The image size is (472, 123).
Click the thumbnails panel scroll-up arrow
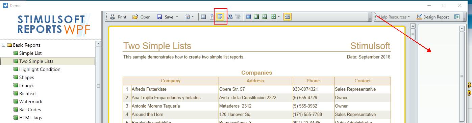point(462,29)
